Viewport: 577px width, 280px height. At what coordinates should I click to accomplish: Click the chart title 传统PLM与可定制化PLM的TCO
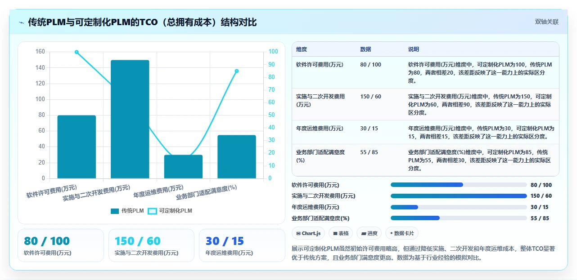pyautogui.click(x=142, y=22)
